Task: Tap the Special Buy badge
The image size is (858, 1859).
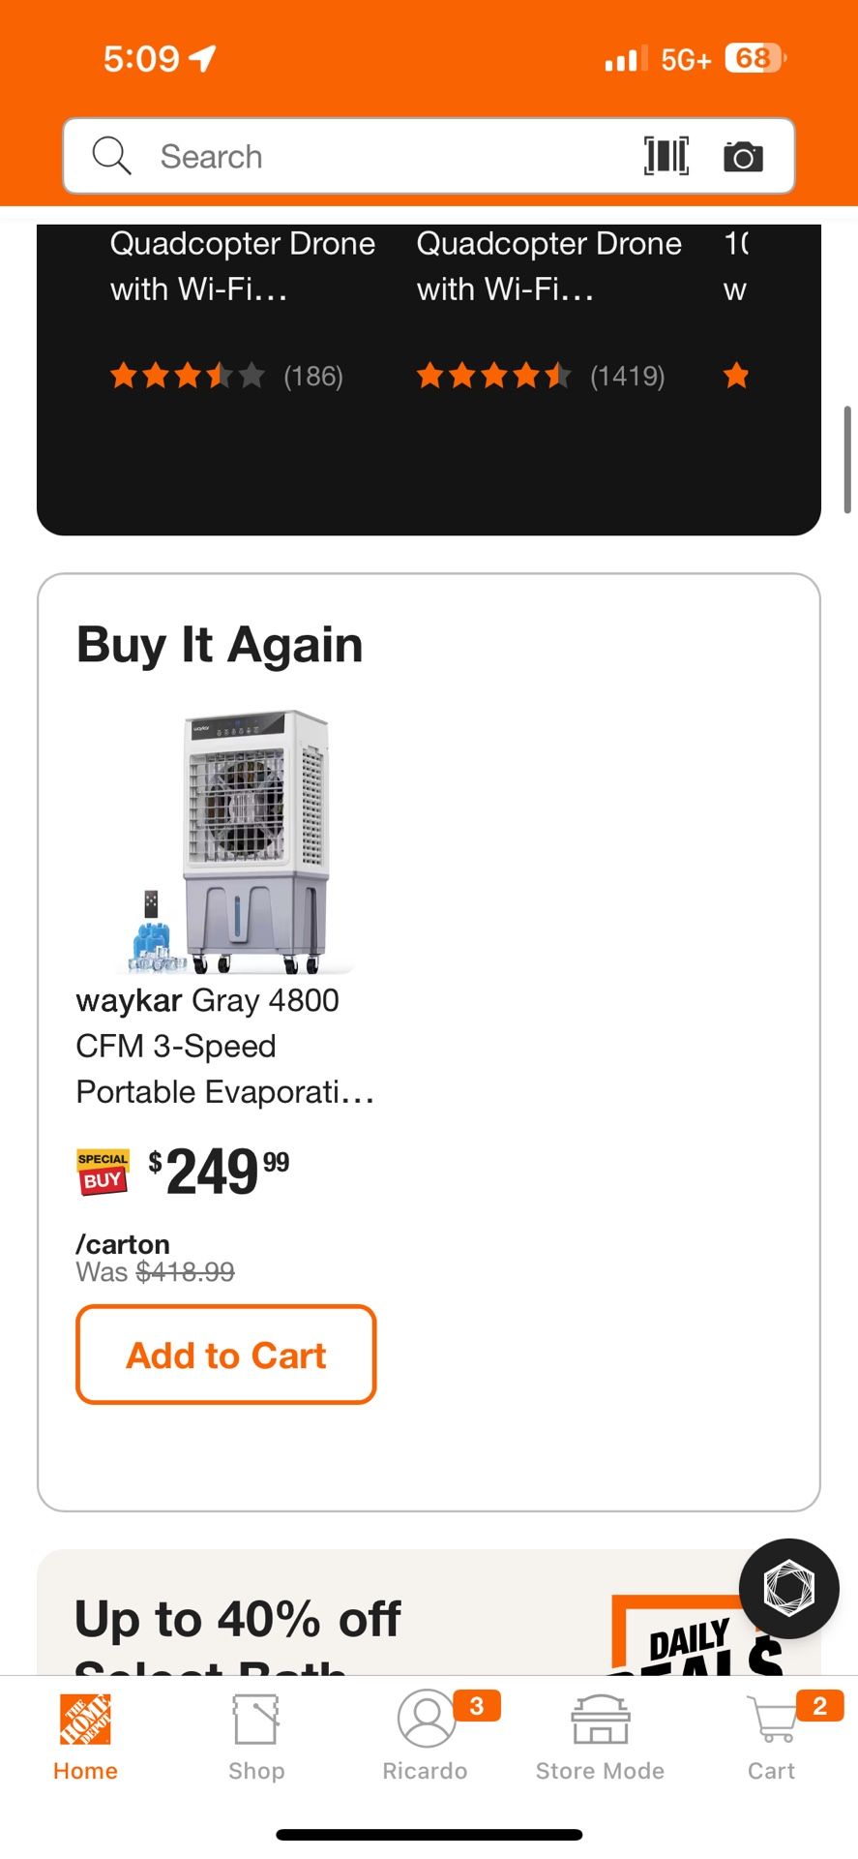Action: (103, 1172)
